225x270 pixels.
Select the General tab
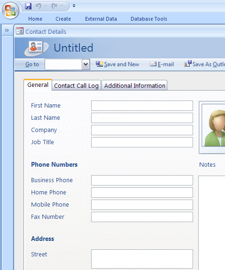tap(38, 85)
